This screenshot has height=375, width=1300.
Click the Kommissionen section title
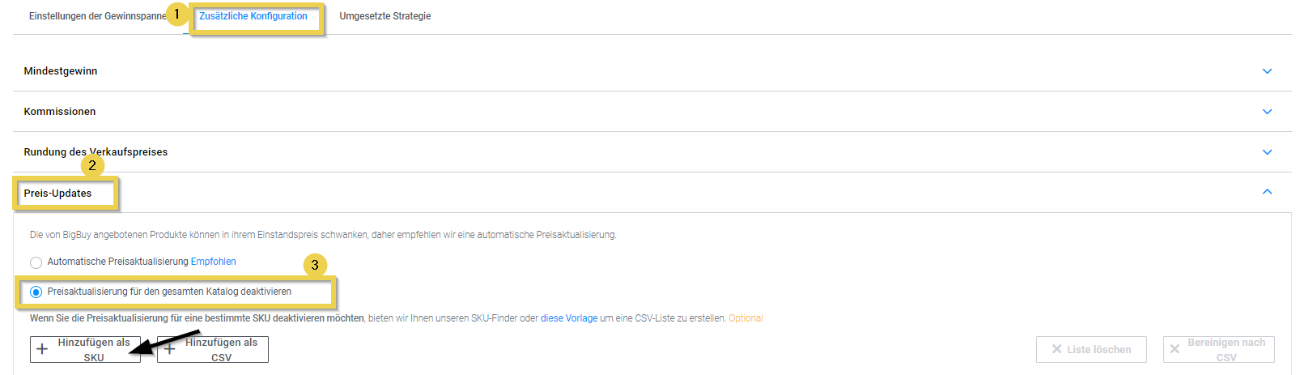click(x=60, y=112)
